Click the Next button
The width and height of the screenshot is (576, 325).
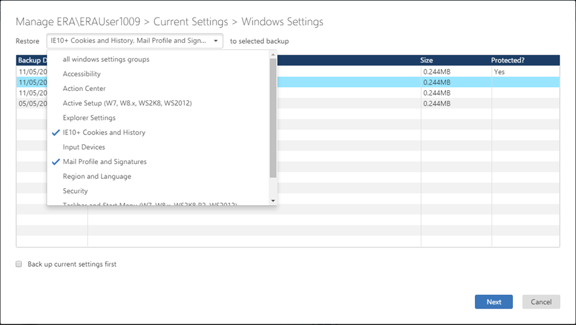(493, 302)
